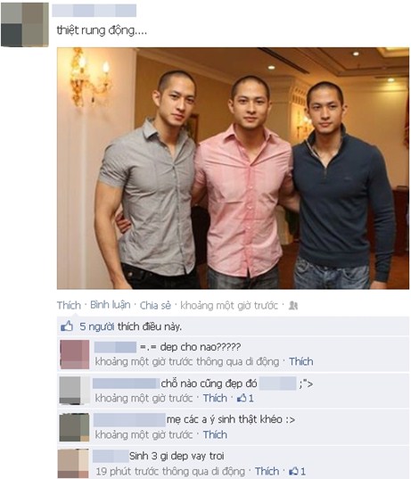The height and width of the screenshot is (479, 411).
Task: Click the post author's blurred name
Action: [95, 11]
